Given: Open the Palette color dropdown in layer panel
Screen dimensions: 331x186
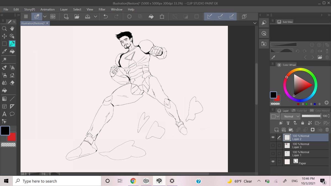Looking at the screenshot, I should [275, 116].
